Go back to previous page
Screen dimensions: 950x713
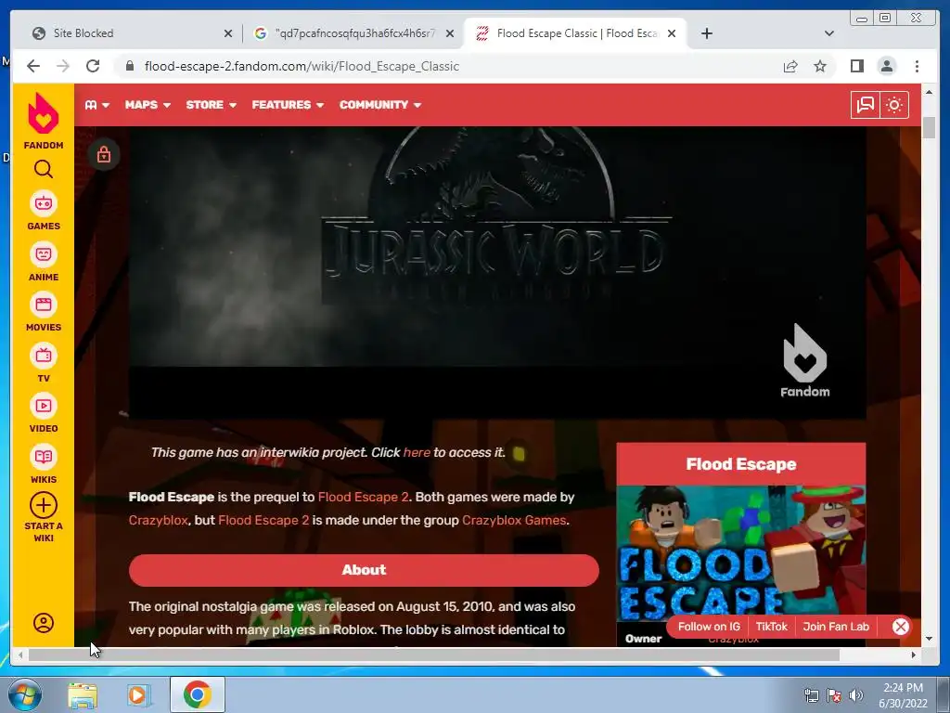click(33, 66)
